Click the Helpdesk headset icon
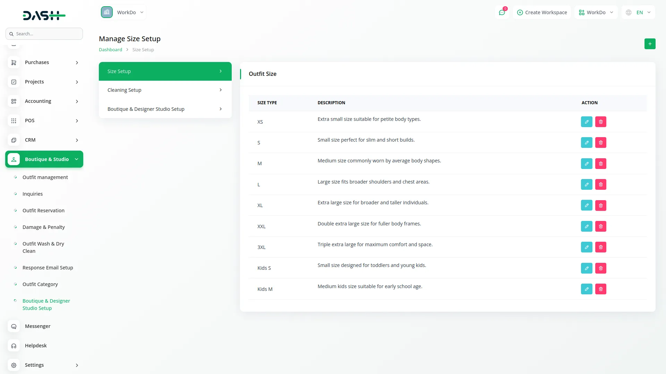 tap(14, 346)
